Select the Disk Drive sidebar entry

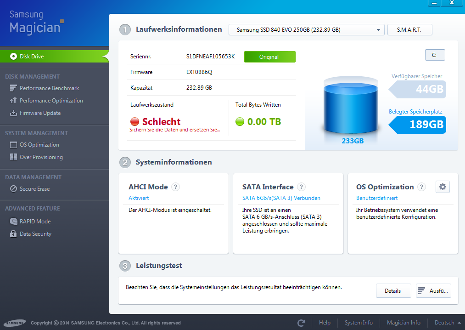click(x=55, y=57)
